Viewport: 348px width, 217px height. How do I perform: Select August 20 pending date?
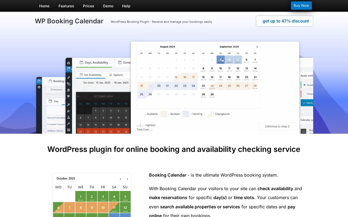coord(159,86)
